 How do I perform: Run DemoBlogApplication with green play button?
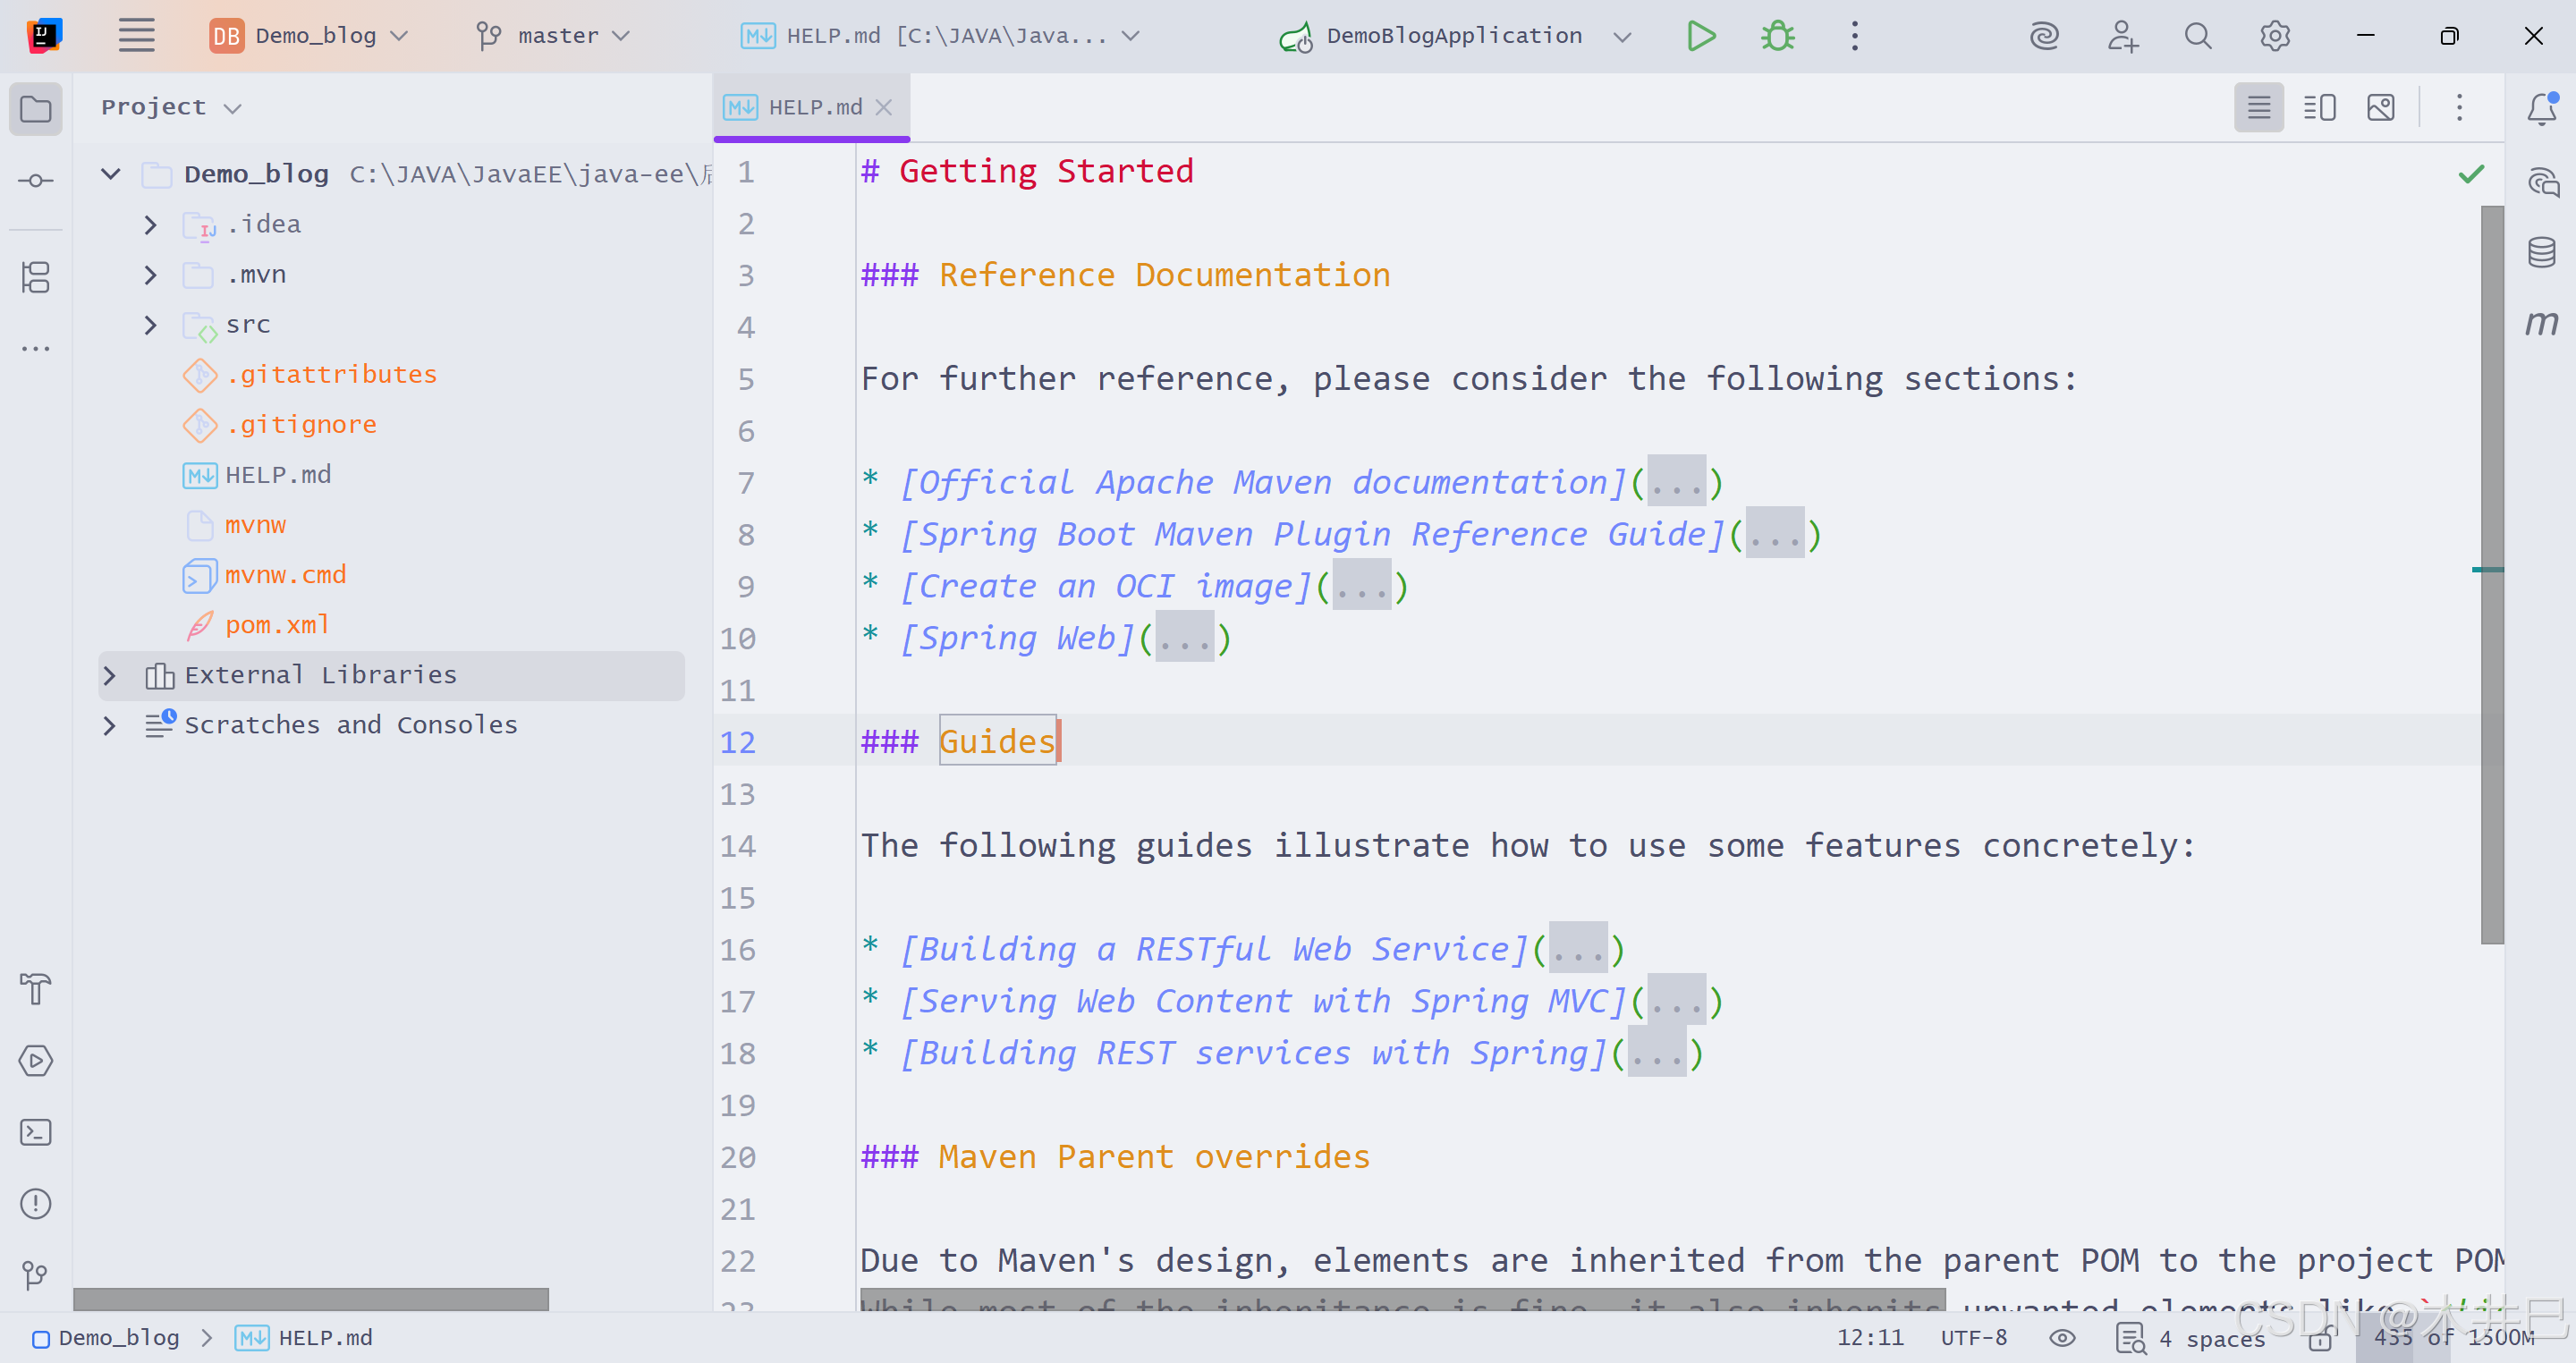1700,36
